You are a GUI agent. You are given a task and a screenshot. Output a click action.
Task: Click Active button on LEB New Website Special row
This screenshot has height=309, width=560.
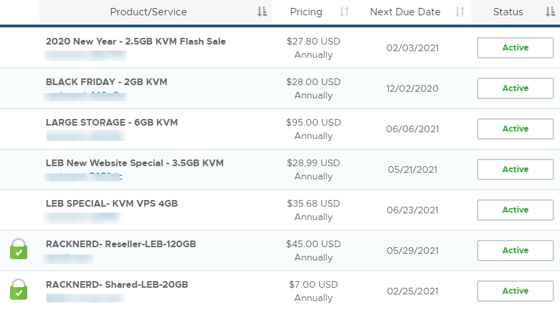(515, 169)
